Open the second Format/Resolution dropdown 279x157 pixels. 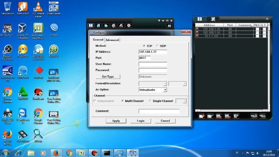pos(184,83)
